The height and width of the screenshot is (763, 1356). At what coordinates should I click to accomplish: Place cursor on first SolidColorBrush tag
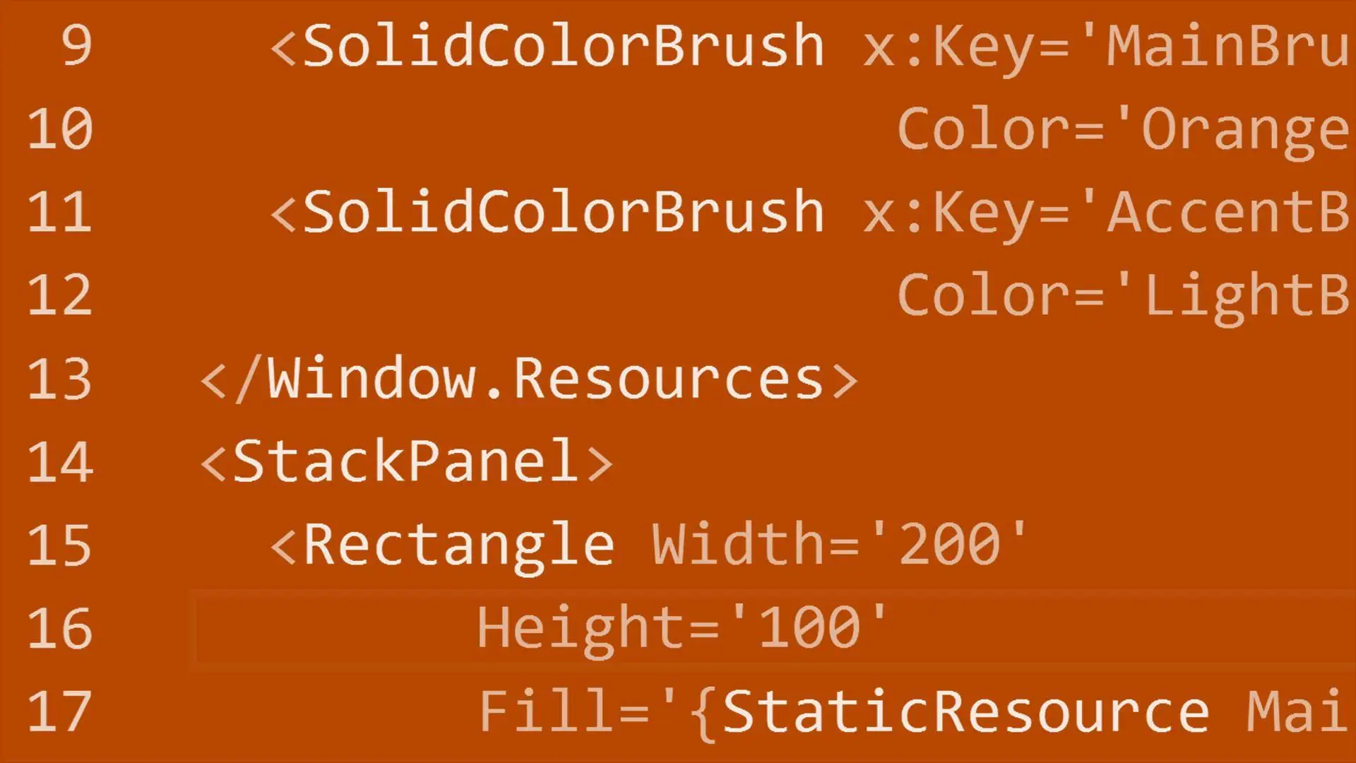pyautogui.click(x=563, y=47)
